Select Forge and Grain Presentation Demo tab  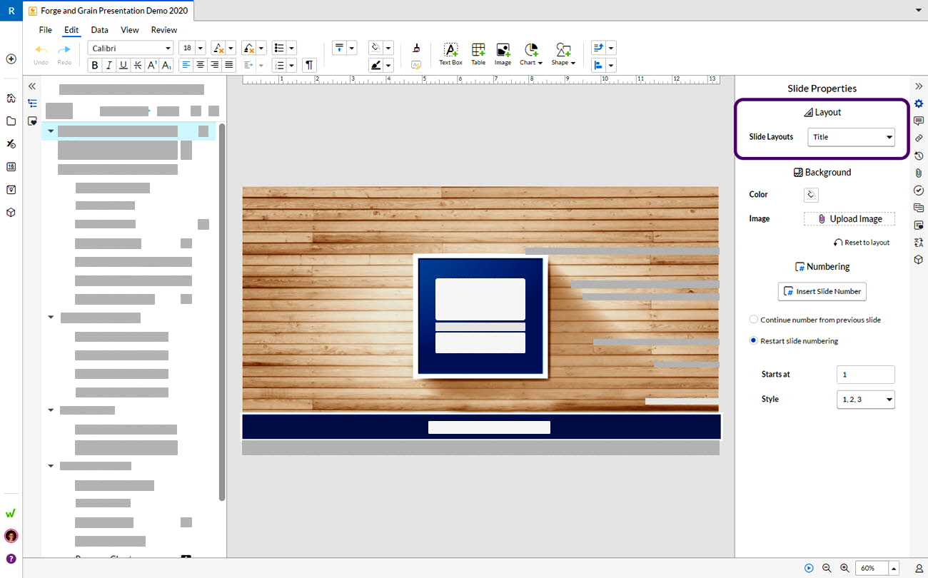pos(108,11)
